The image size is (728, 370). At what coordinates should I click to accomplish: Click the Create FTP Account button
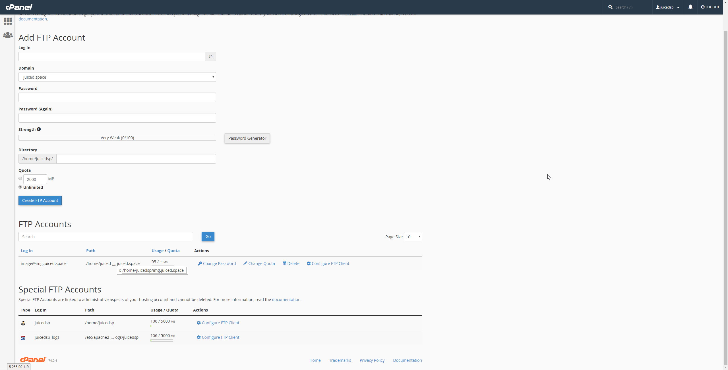pyautogui.click(x=40, y=200)
